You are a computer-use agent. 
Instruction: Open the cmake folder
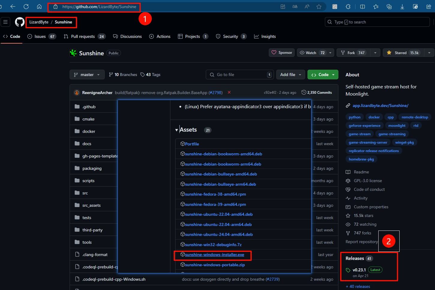(x=88, y=119)
